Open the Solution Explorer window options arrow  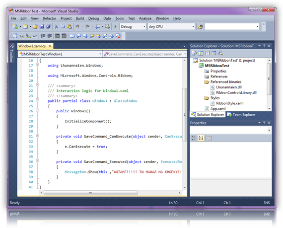click(x=259, y=46)
